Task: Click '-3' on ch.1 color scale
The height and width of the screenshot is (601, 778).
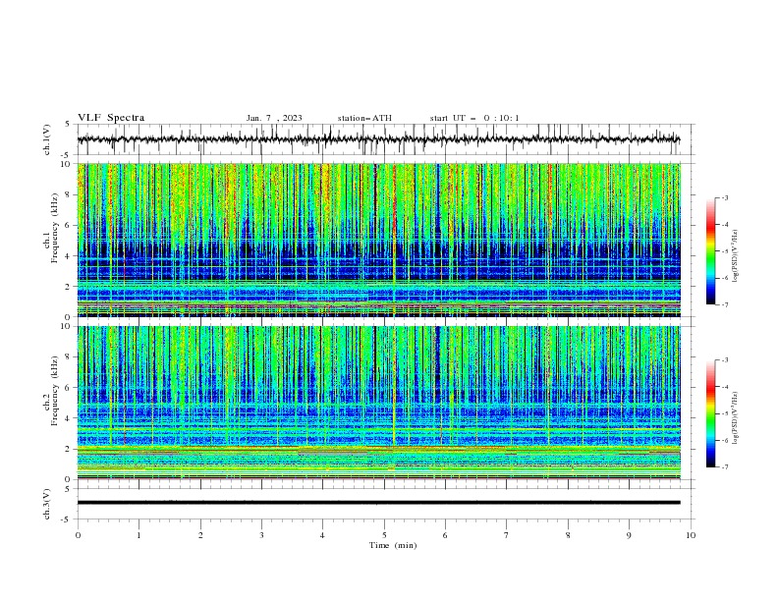Action: tap(724, 197)
